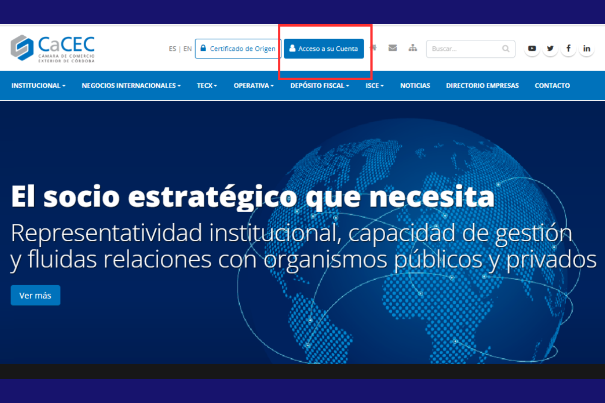The width and height of the screenshot is (605, 403).
Task: Click headline El socio estratégico que necesita
Action: (x=253, y=196)
